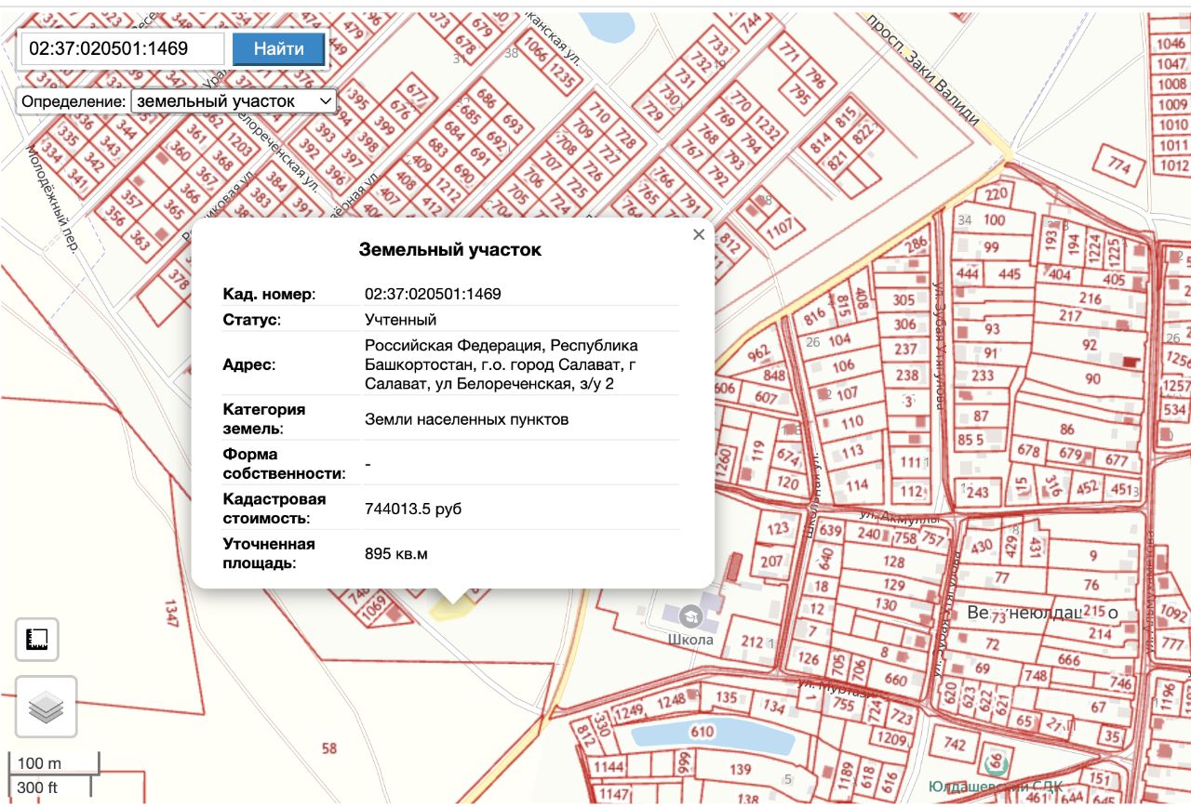Click the Уточненная площадь label
Viewport: 1191px width, 807px height.
click(269, 553)
